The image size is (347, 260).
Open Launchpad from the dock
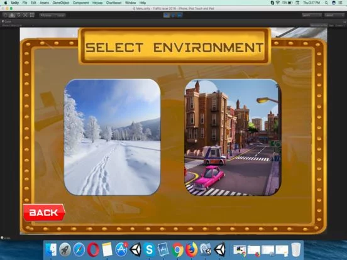tap(65, 249)
